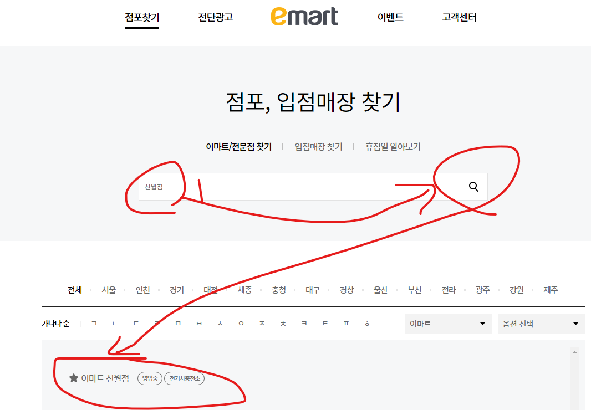Select consonant filter ㅎ
Screen dimensions: 591x410
pos(367,324)
